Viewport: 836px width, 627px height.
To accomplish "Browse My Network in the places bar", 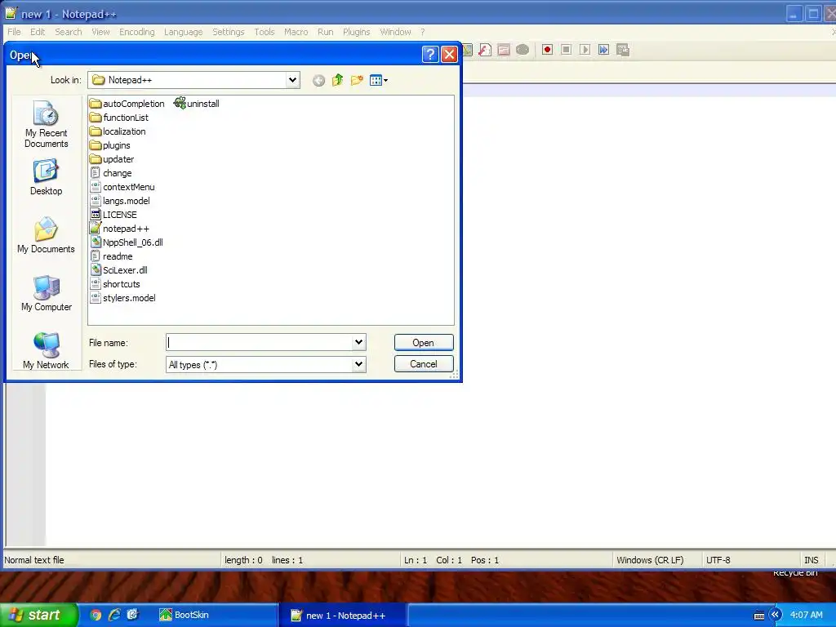I will pos(46,351).
